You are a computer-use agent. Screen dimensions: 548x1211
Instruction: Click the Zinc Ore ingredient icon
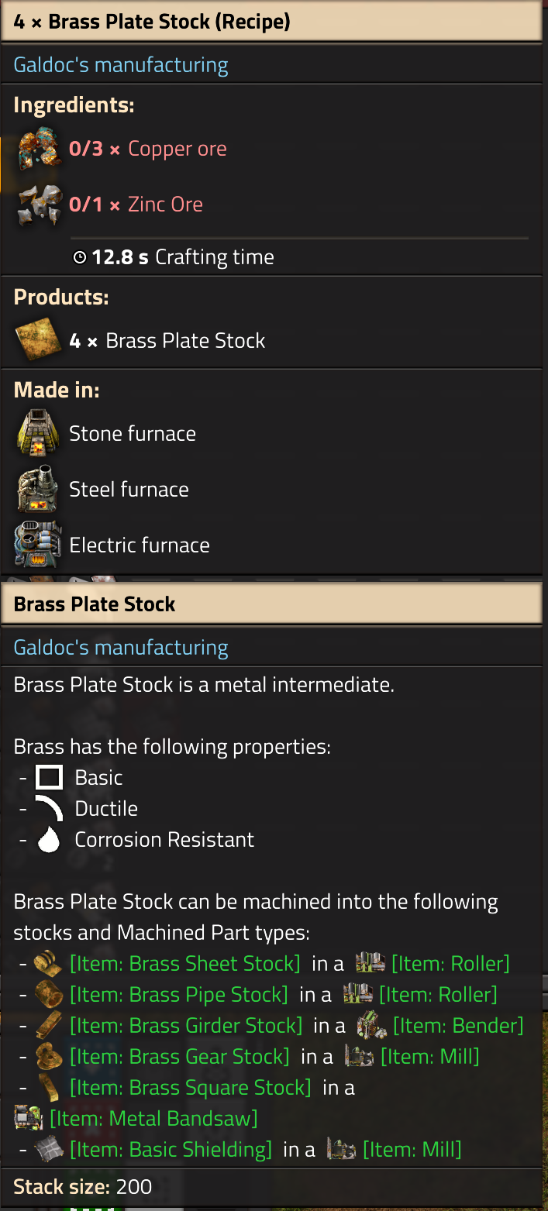[39, 205]
